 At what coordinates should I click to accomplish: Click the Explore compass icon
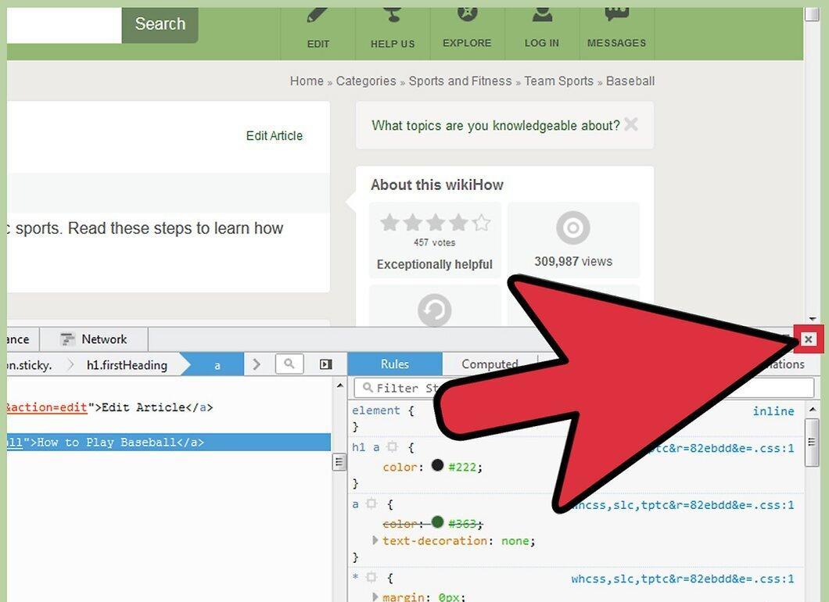pos(467,14)
